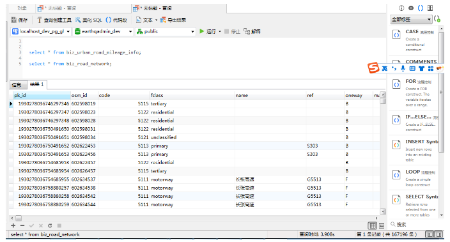This screenshot has height=242, width=450.
Task: Click the info icon in right panel header
Action: [x=401, y=8]
